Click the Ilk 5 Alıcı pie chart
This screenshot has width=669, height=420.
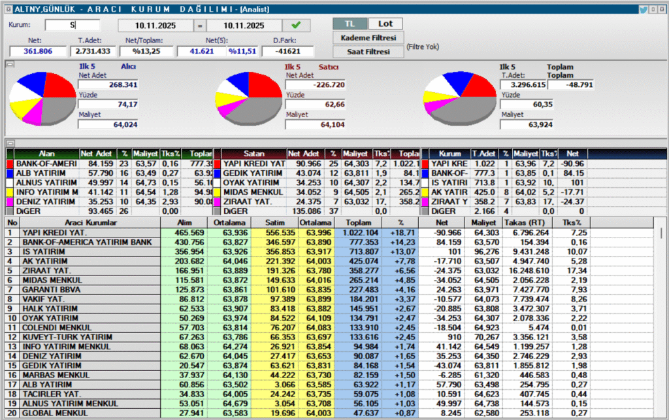coord(42,99)
